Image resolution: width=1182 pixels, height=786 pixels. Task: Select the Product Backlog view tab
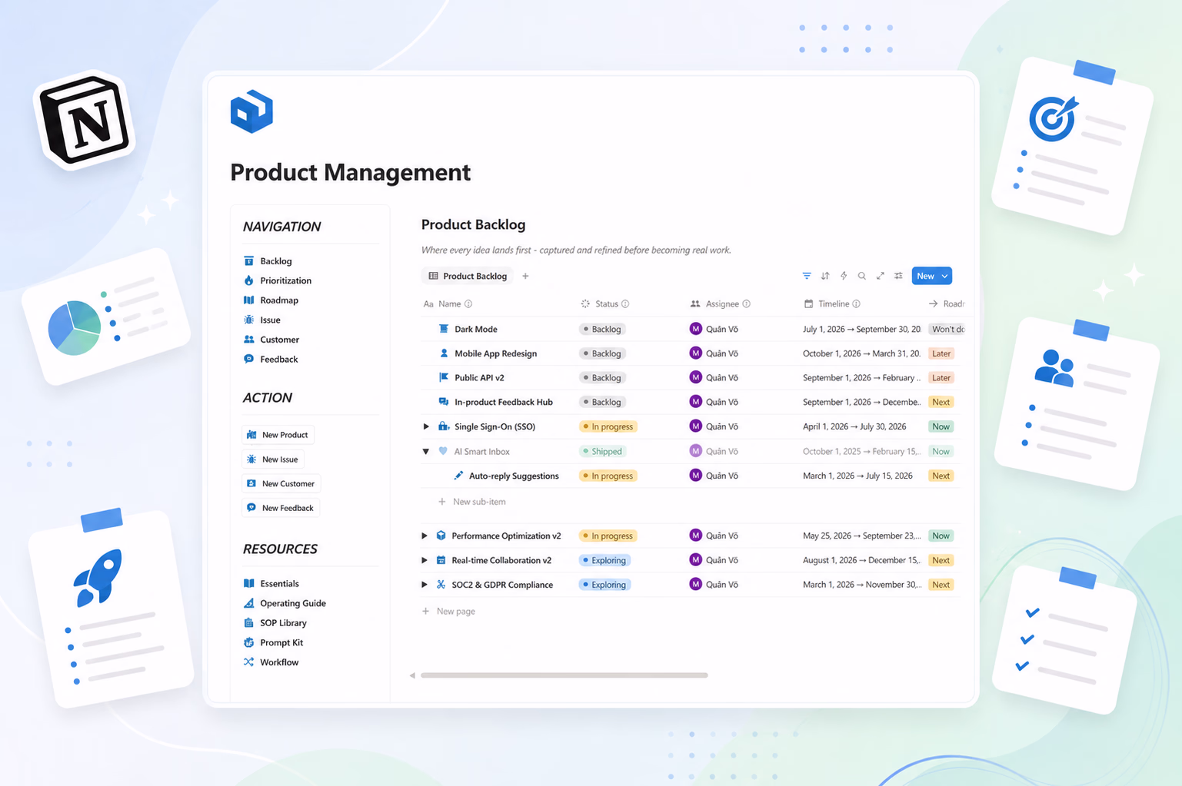(x=468, y=276)
